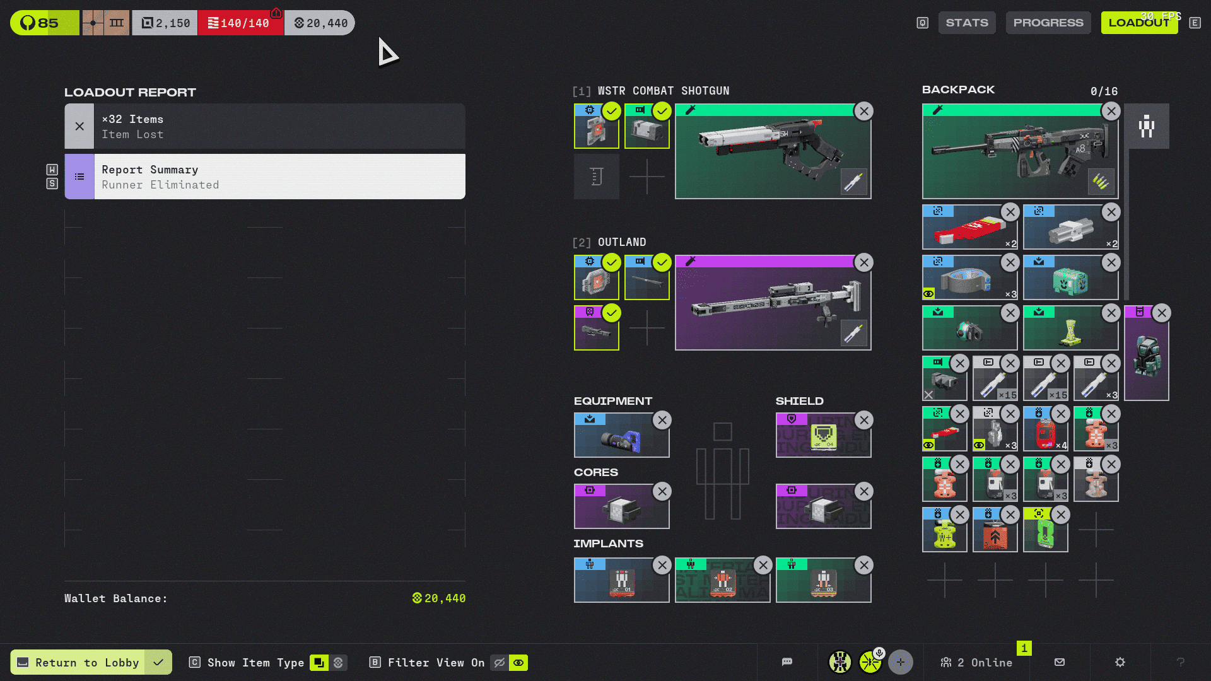Switch to the STATS tab
This screenshot has height=681, width=1211.
click(966, 23)
